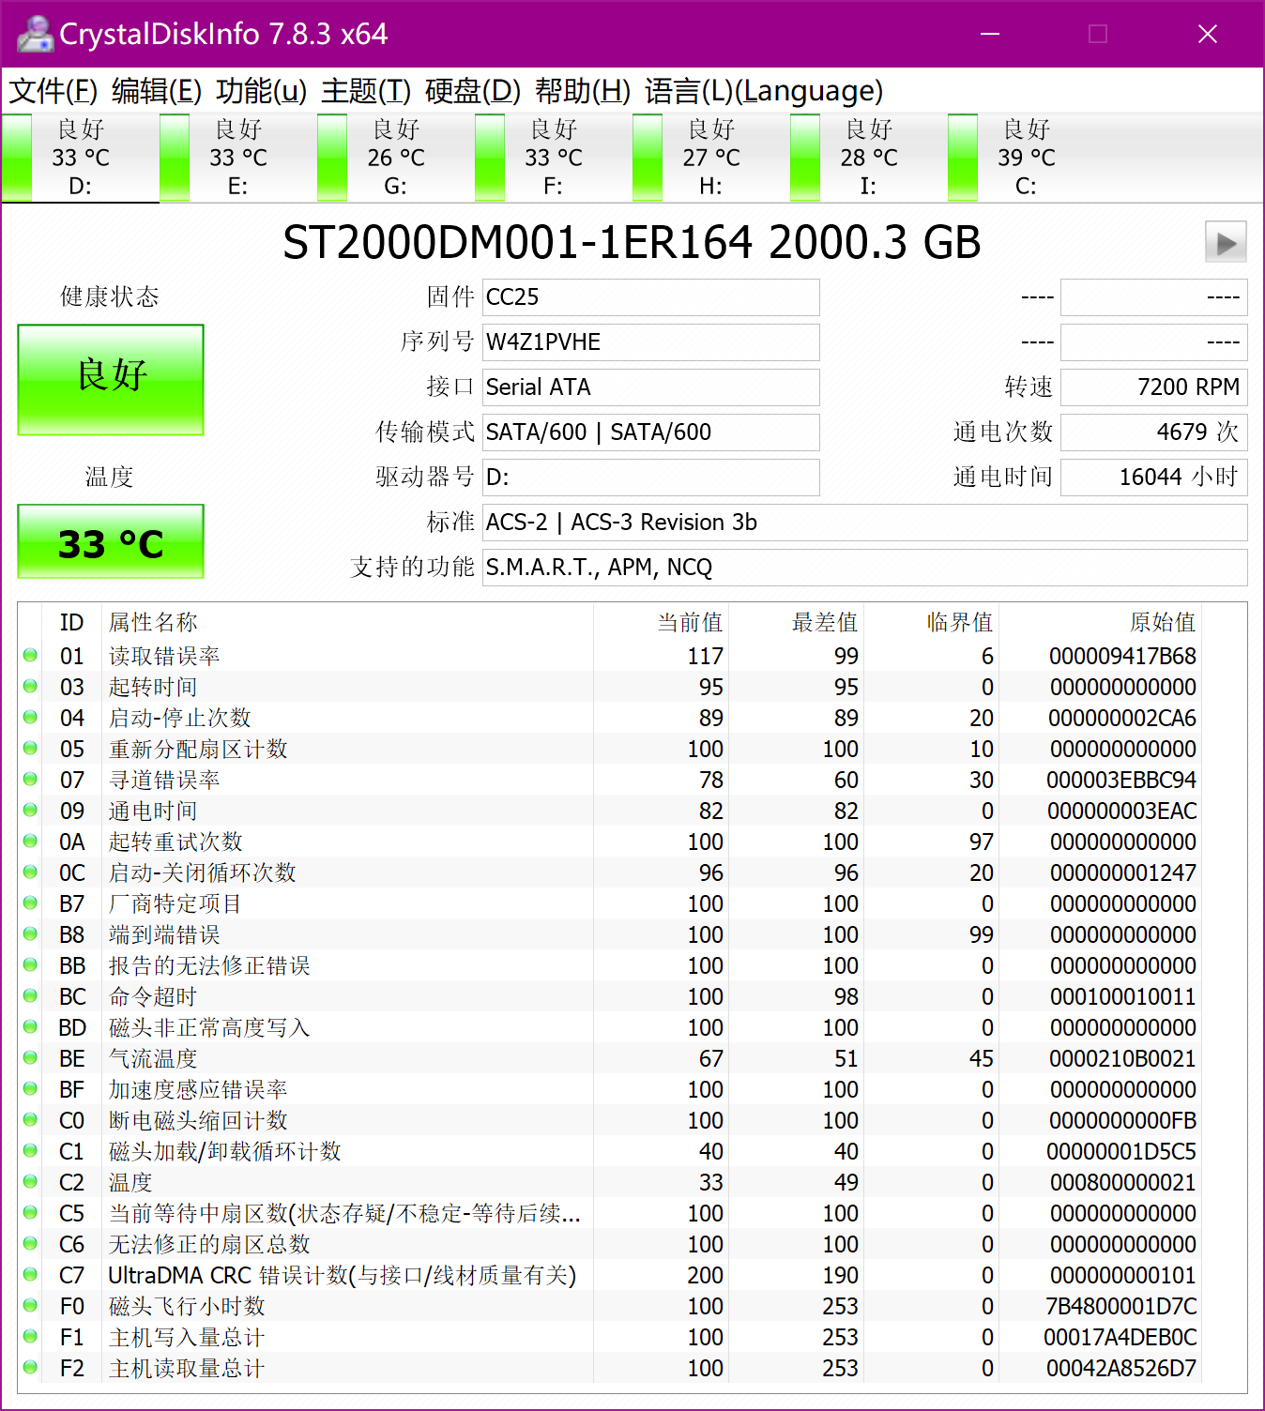The width and height of the screenshot is (1265, 1411).
Task: Click the status dot for C2 温度
Action: pos(30,1181)
